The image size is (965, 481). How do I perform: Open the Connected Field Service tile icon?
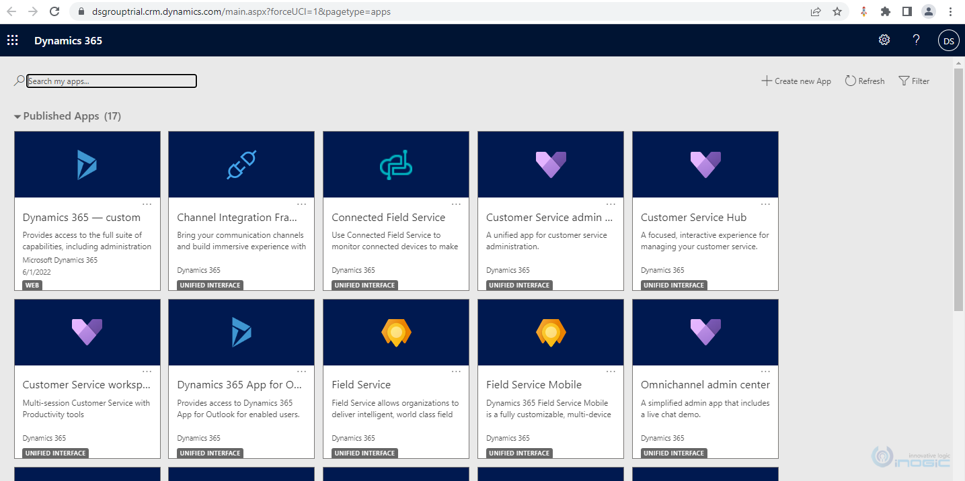point(396,166)
